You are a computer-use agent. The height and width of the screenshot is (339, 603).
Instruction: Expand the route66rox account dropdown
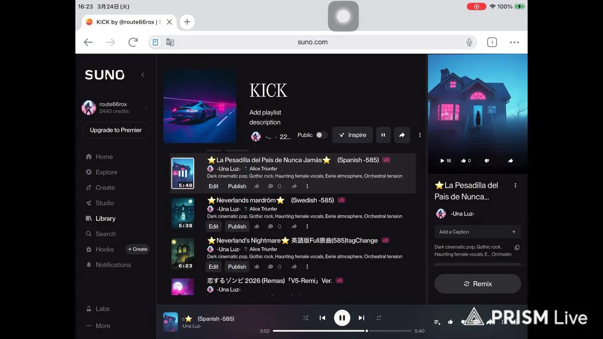coord(146,108)
